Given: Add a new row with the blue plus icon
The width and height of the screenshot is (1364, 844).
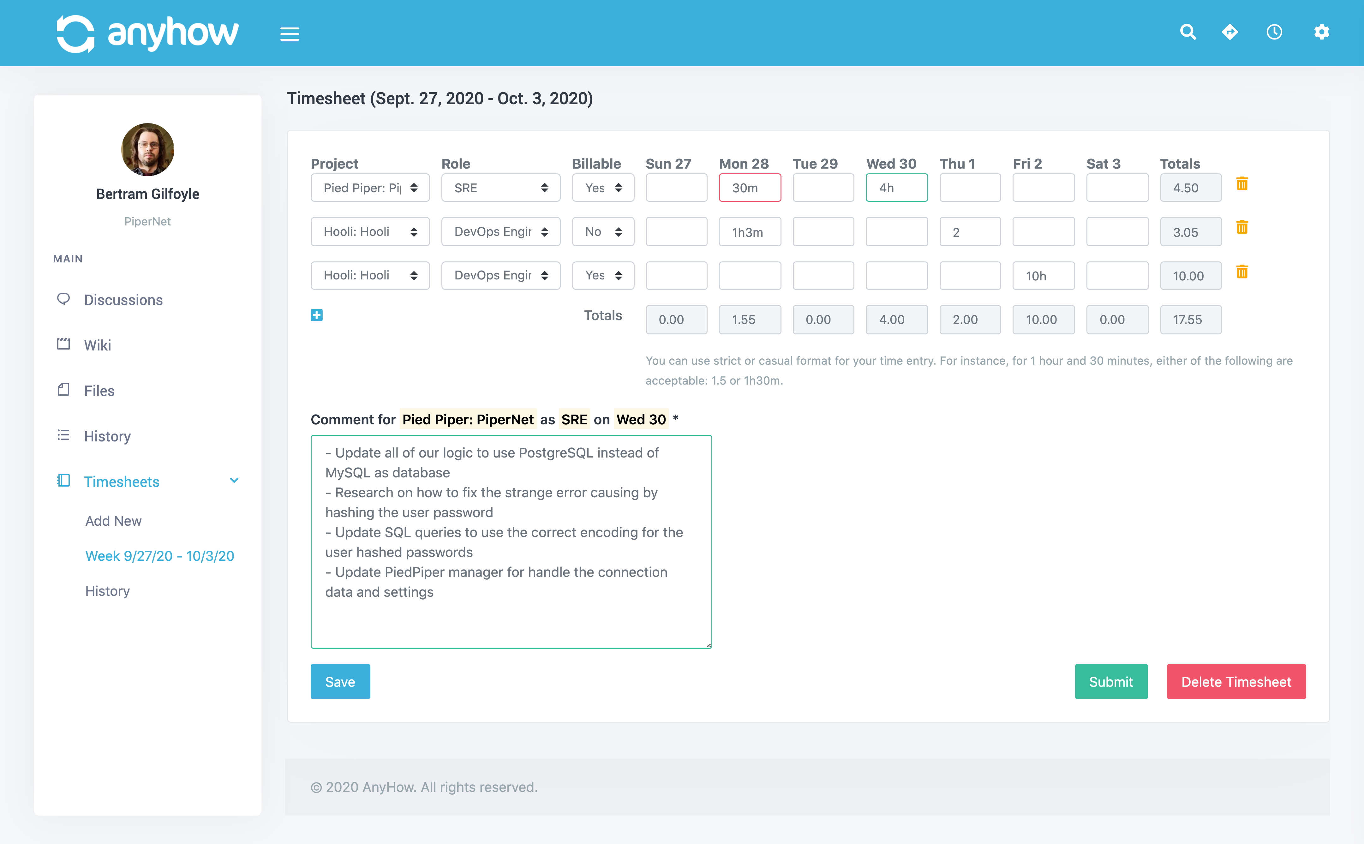Looking at the screenshot, I should (x=316, y=315).
